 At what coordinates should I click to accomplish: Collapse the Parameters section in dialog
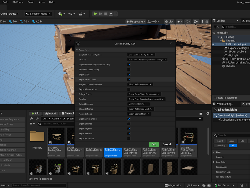coord(77,50)
